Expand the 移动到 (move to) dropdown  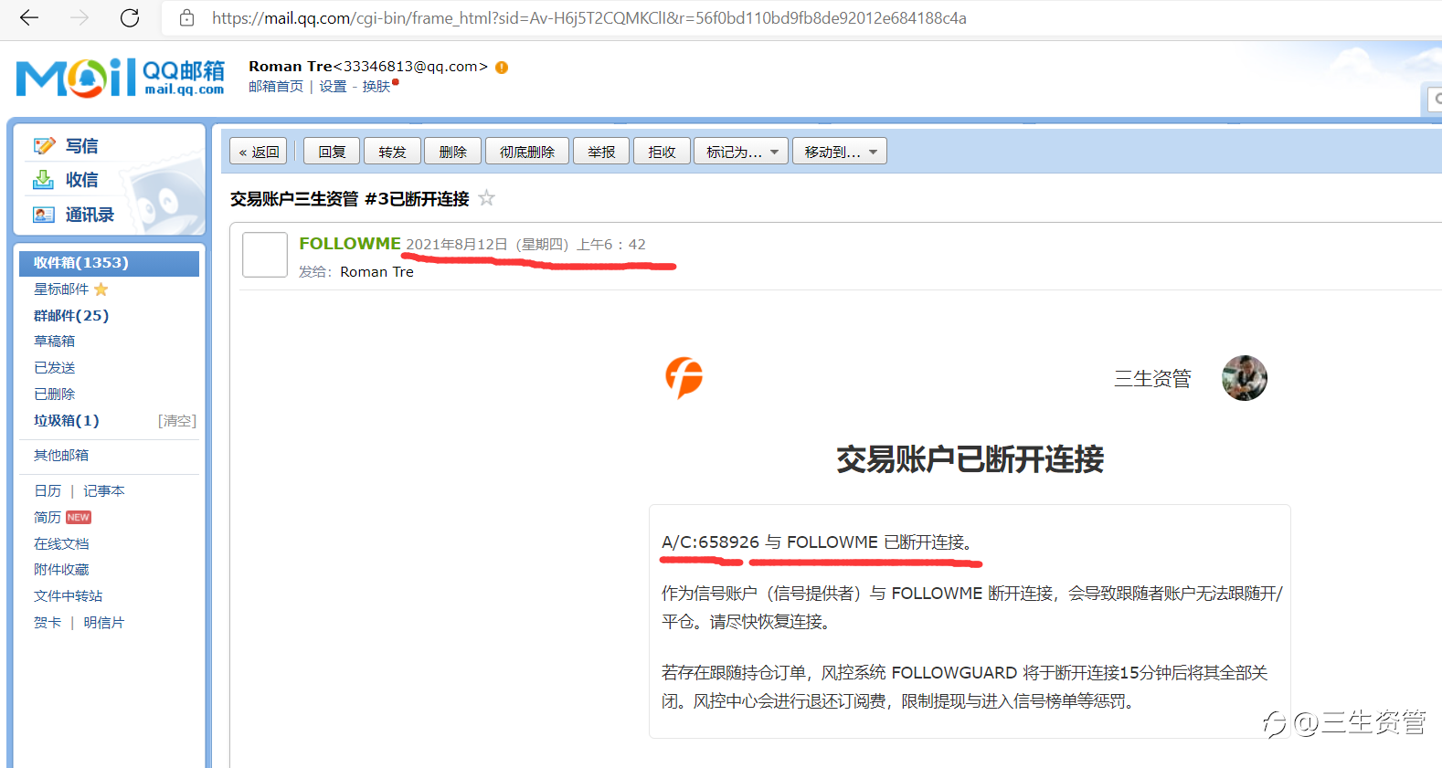pyautogui.click(x=840, y=152)
